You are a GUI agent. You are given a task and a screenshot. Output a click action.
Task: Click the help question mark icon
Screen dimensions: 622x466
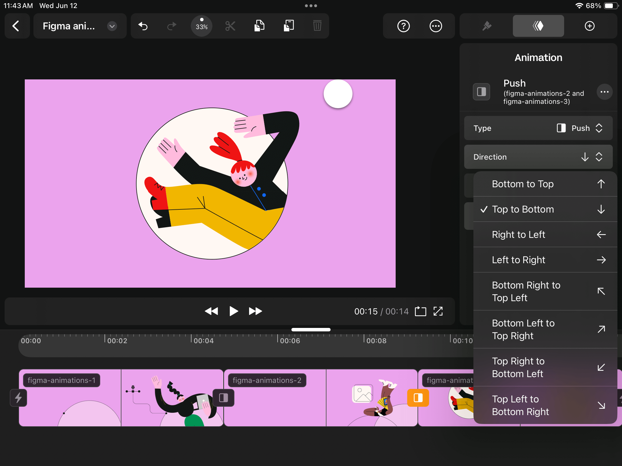[403, 26]
